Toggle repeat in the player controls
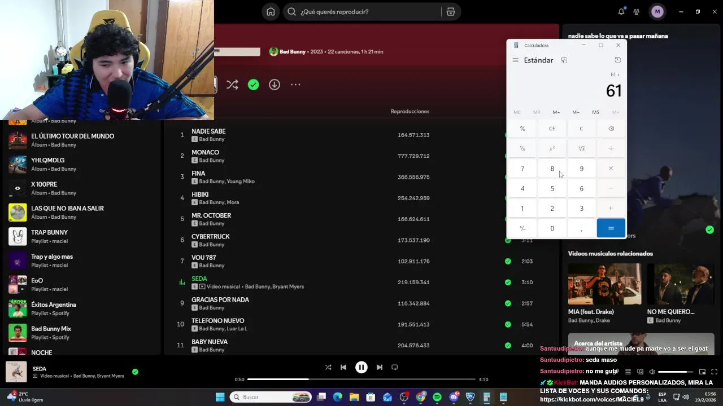The height and width of the screenshot is (406, 723). point(395,367)
